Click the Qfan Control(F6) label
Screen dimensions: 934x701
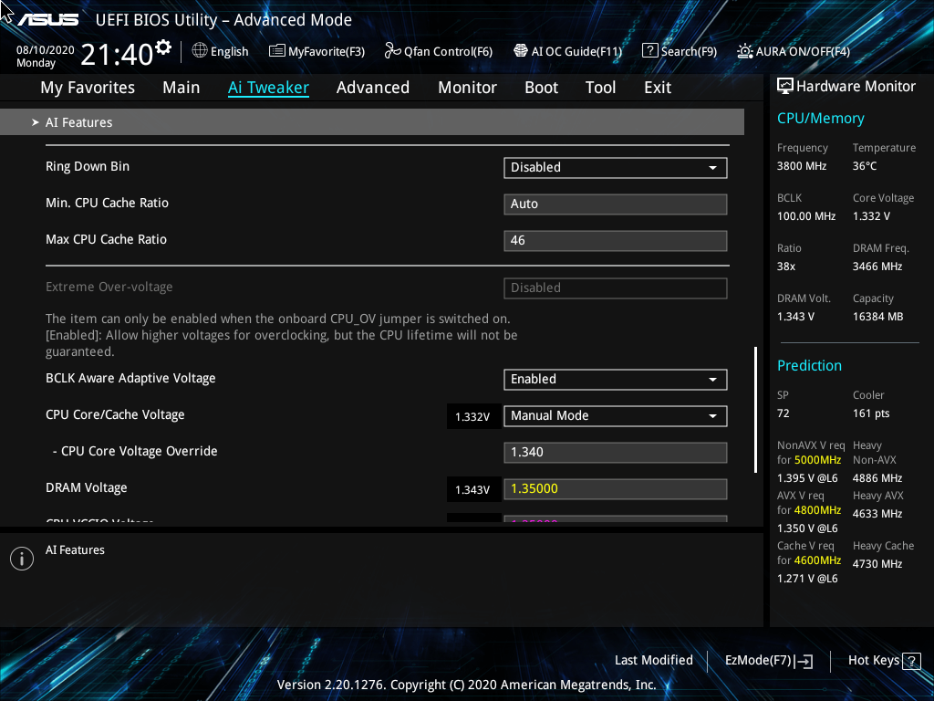click(x=449, y=51)
